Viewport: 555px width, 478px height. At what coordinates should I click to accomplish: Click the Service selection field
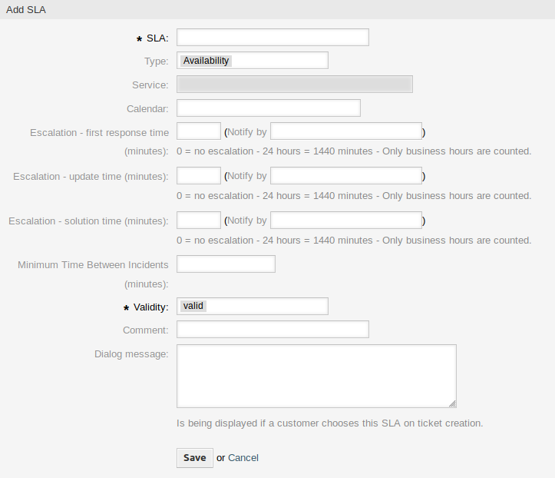(x=295, y=85)
